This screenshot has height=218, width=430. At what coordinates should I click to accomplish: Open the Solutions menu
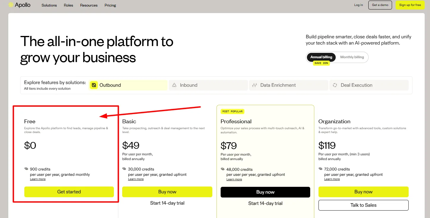[49, 5]
